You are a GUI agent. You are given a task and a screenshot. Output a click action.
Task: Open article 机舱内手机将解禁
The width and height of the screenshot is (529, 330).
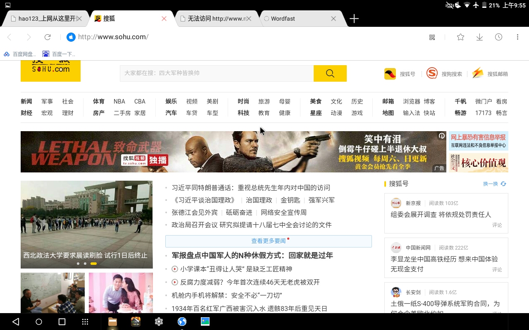pos(227,295)
